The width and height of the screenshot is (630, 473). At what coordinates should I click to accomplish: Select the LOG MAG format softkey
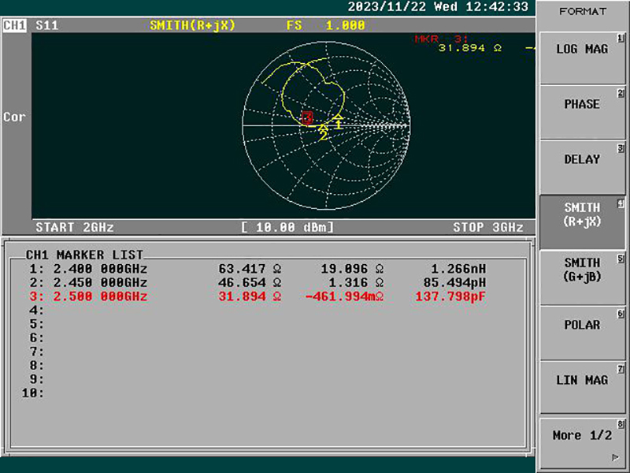582,58
